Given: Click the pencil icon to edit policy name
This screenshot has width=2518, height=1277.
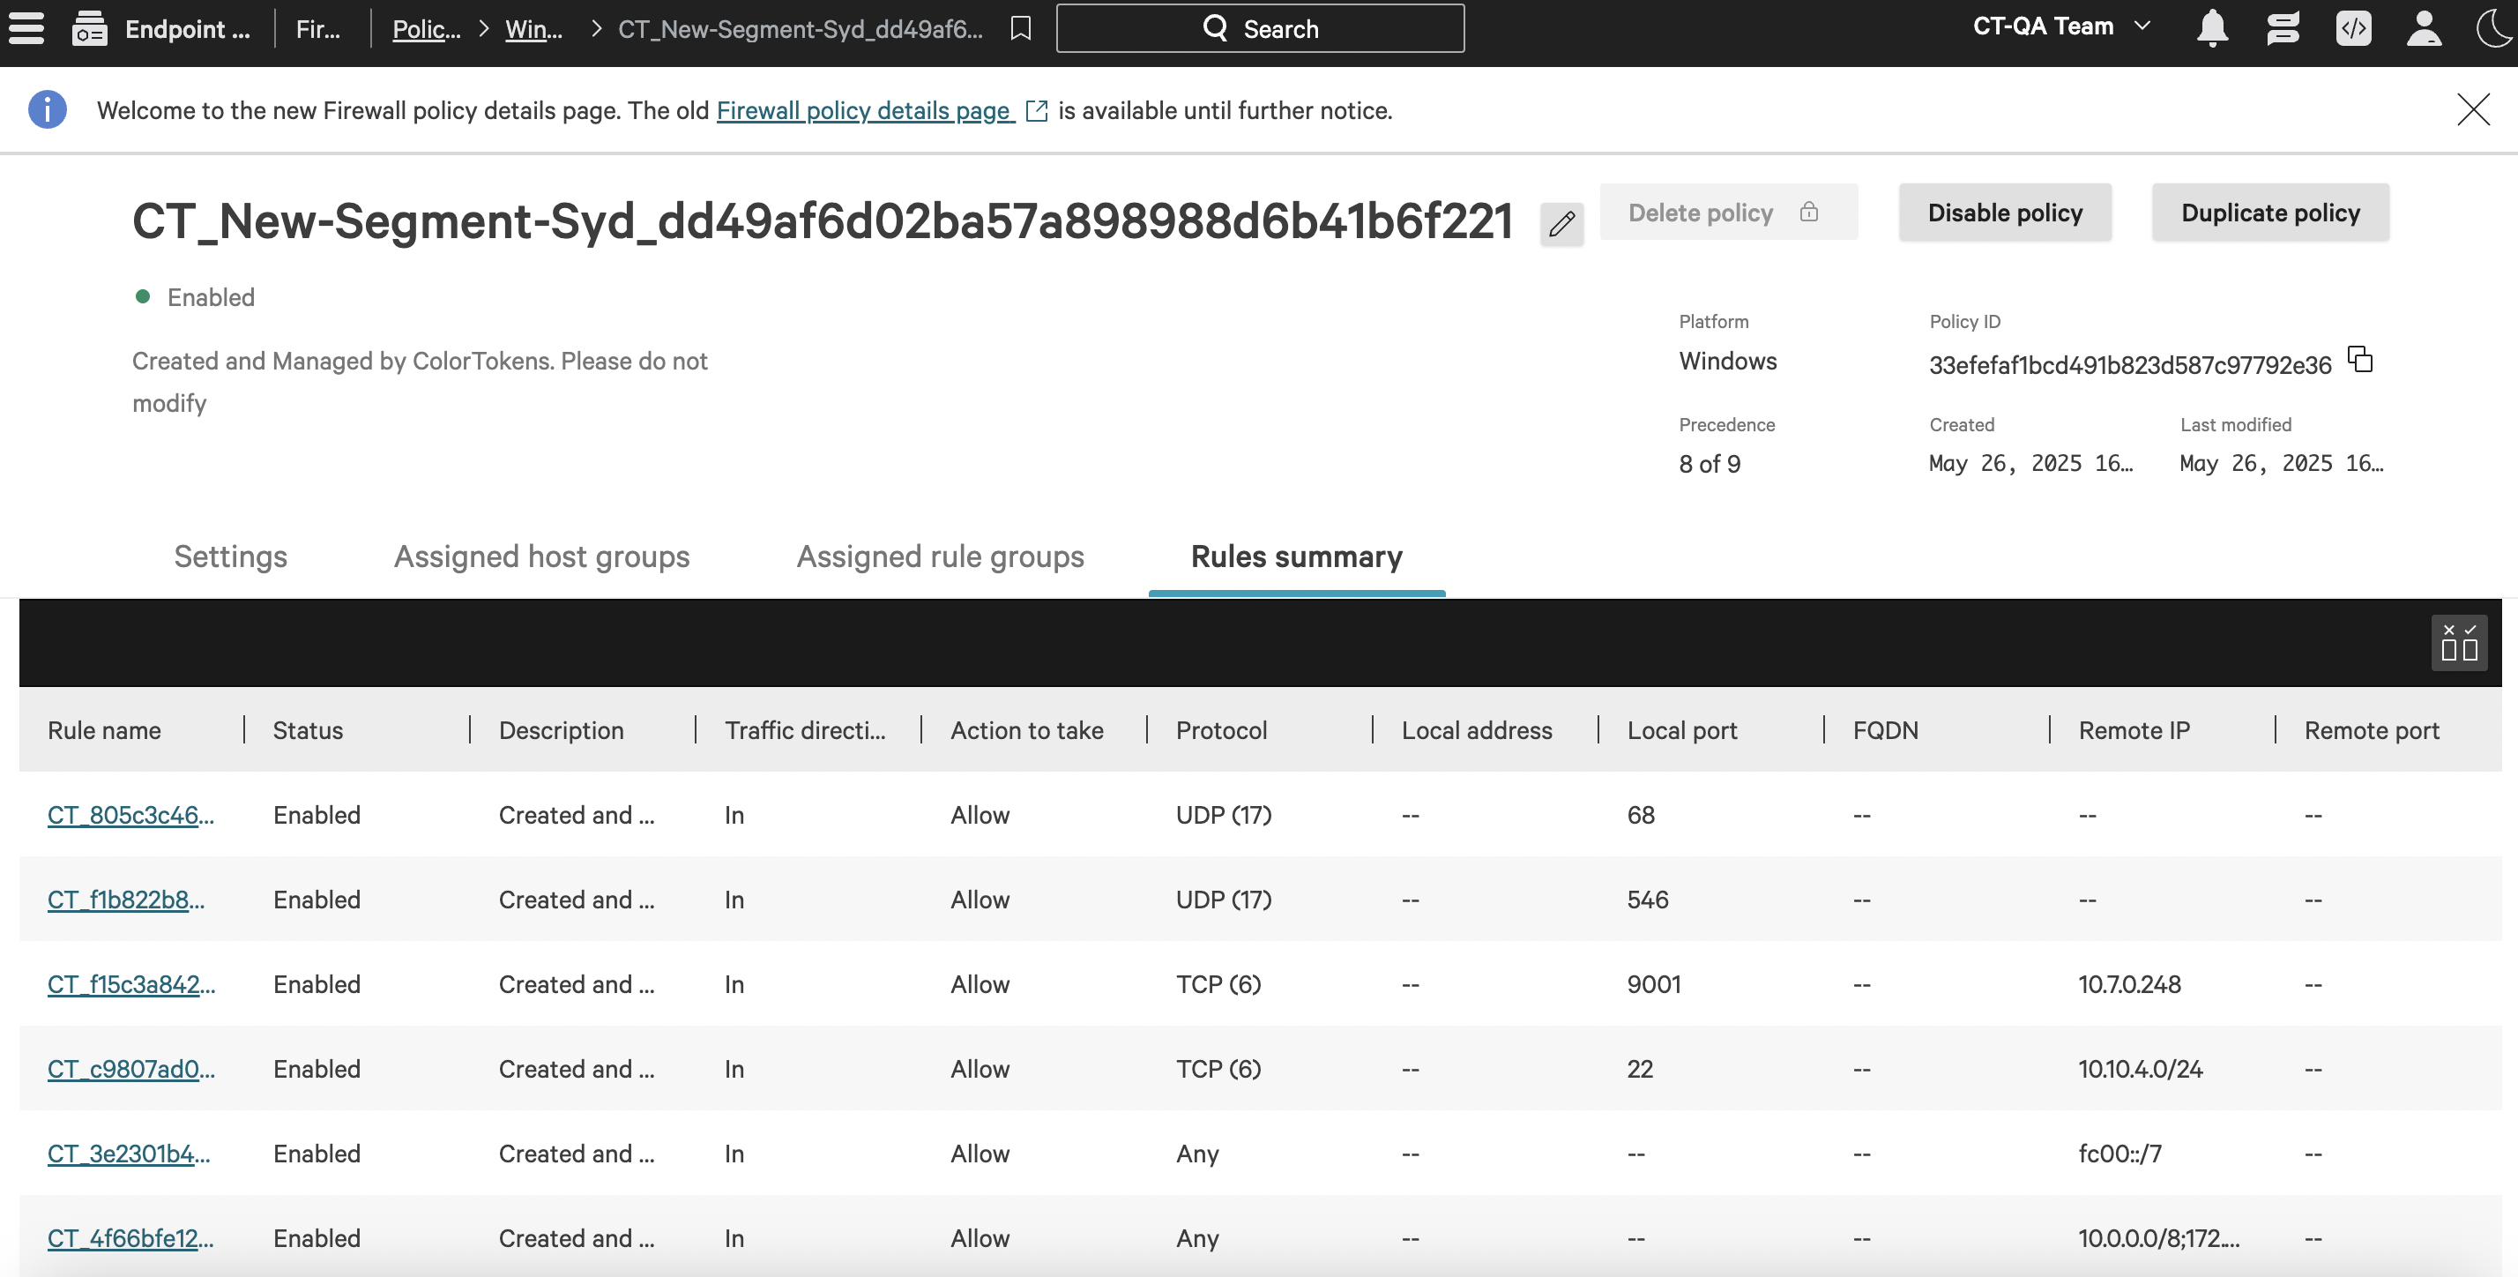Looking at the screenshot, I should coord(1561,224).
